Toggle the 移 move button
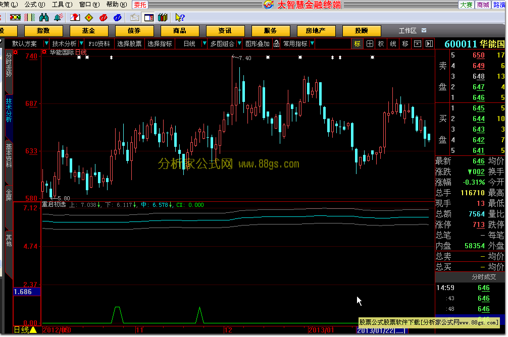This screenshot has width=508, height=337. [x=405, y=44]
